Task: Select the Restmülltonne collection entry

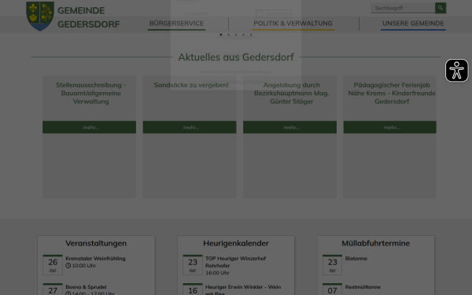Action: click(363, 287)
